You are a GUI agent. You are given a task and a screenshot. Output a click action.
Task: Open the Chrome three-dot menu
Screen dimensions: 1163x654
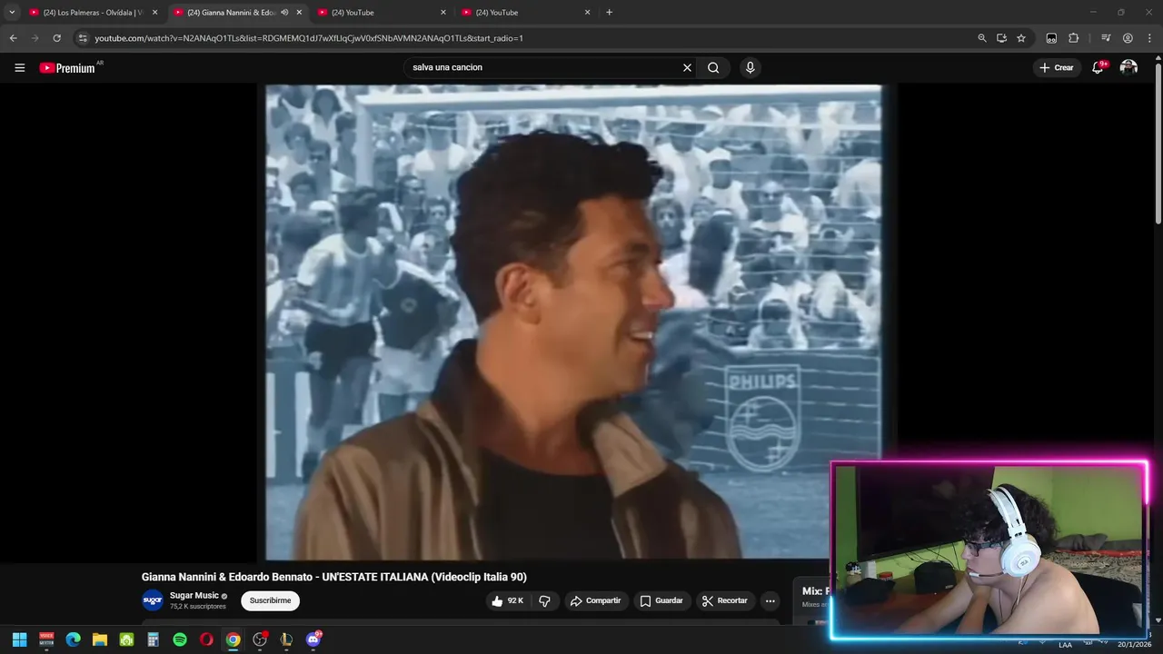(x=1149, y=38)
